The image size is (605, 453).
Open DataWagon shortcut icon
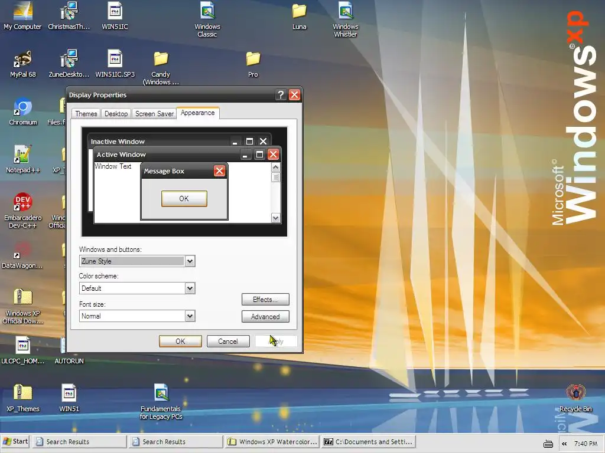pyautogui.click(x=22, y=255)
